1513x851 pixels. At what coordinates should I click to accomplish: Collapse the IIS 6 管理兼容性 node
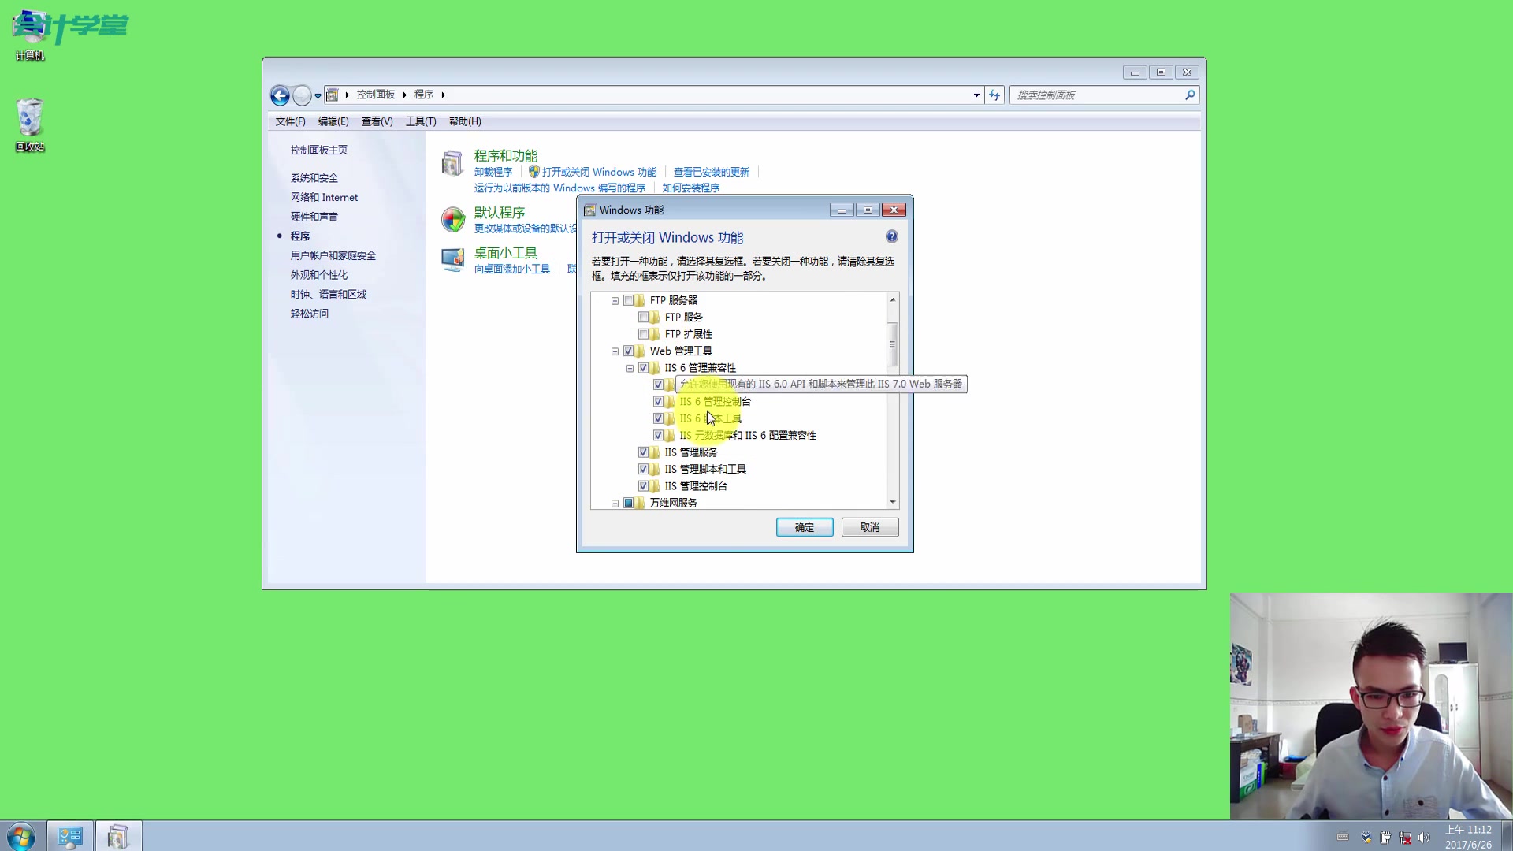pyautogui.click(x=630, y=368)
